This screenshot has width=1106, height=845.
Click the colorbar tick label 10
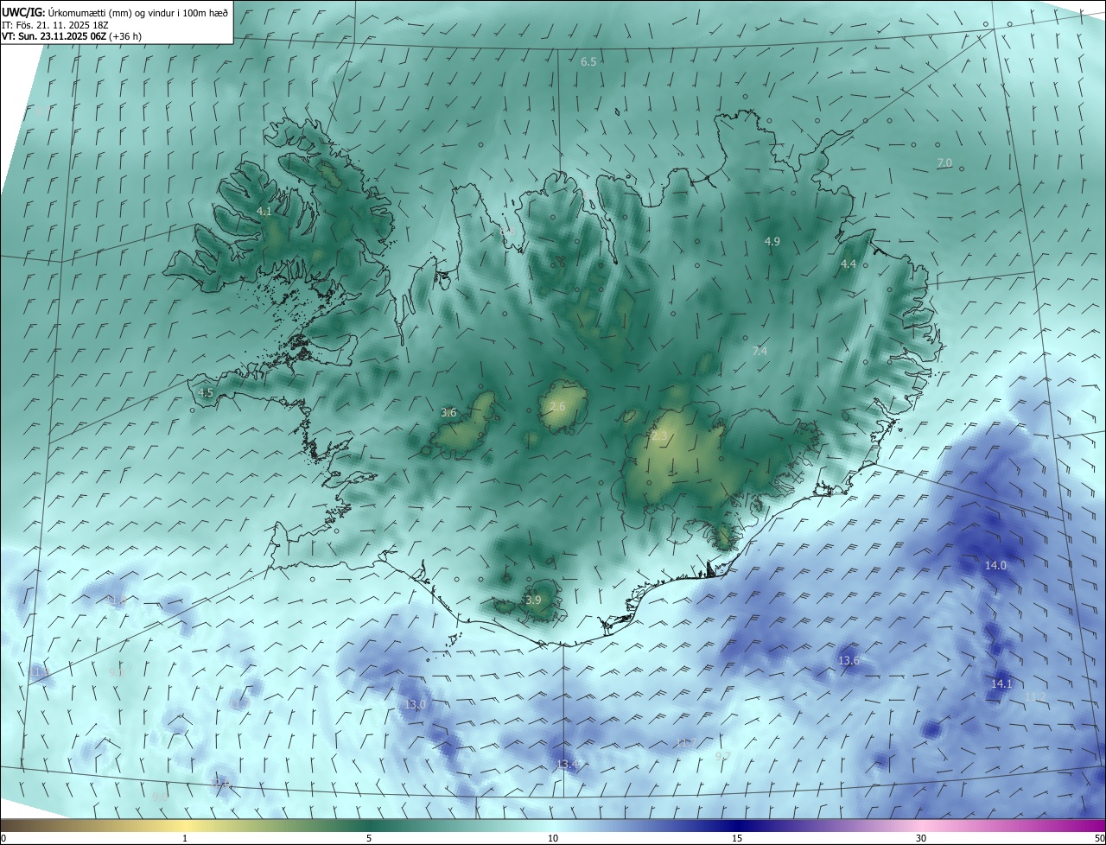[553, 838]
